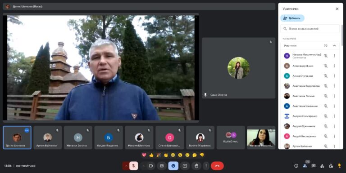The height and width of the screenshot is (173, 346).
Task: Send the surprised face reaction
Action: (x=180, y=155)
